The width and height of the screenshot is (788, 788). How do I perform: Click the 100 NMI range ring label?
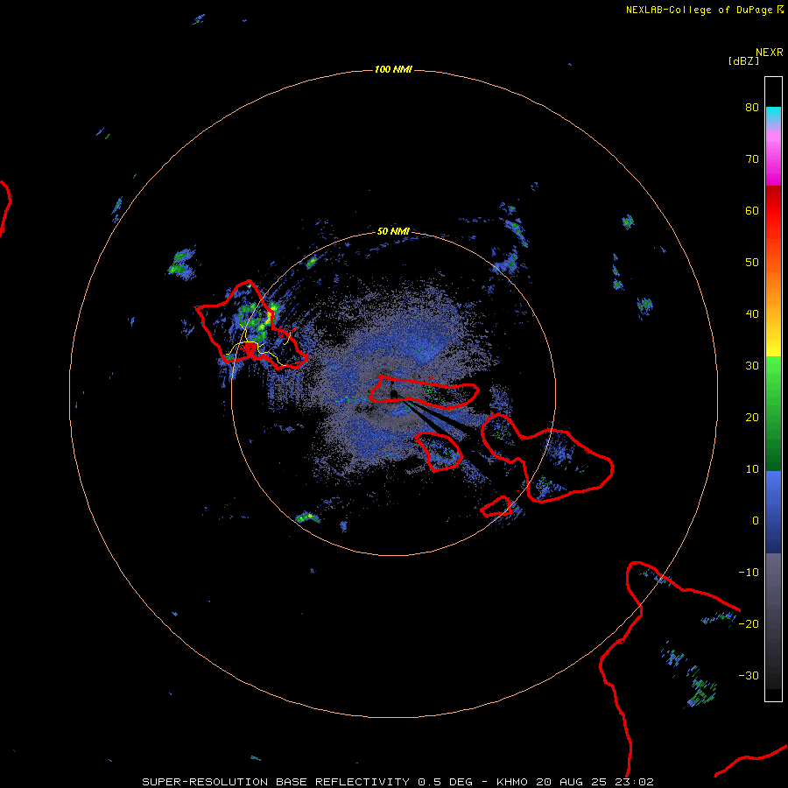tap(393, 69)
